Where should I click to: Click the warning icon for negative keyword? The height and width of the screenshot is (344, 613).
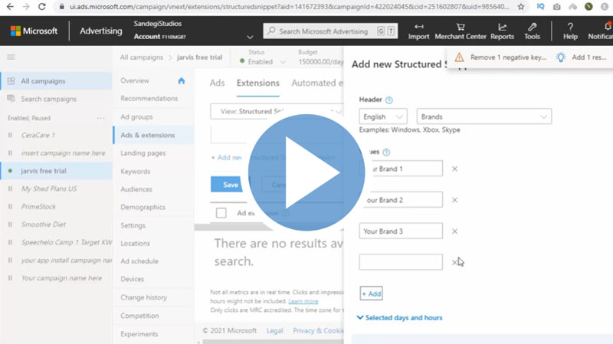[x=459, y=57]
